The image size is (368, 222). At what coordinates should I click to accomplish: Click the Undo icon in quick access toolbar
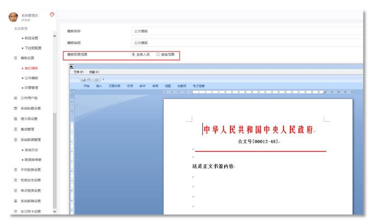(x=89, y=79)
